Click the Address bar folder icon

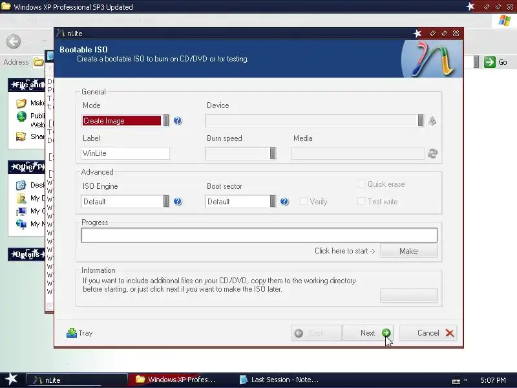pos(38,62)
